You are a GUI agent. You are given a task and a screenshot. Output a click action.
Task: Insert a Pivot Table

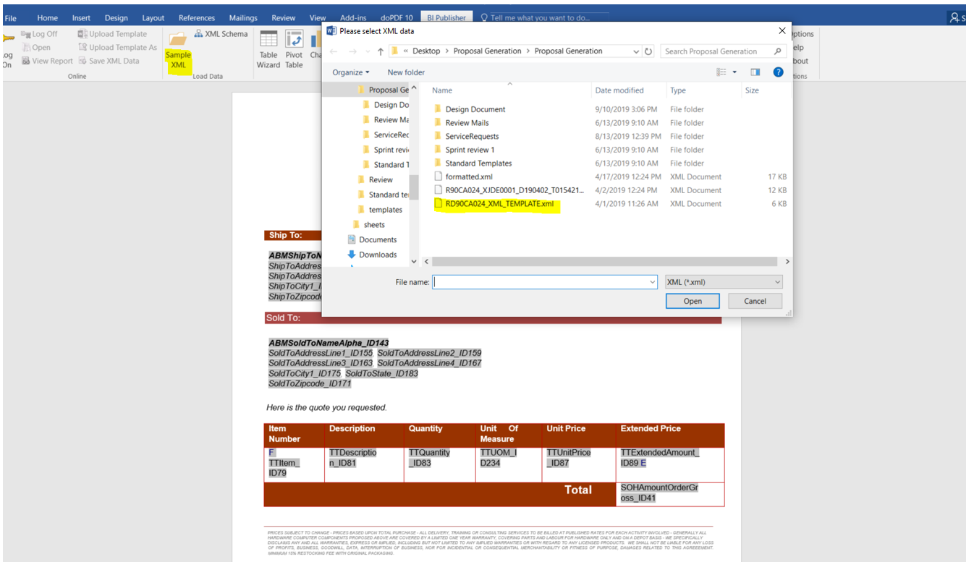coord(294,49)
